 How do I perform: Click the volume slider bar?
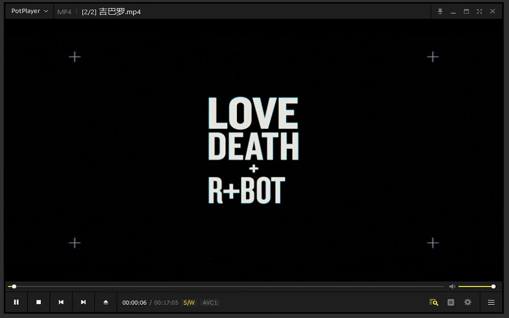tap(475, 287)
